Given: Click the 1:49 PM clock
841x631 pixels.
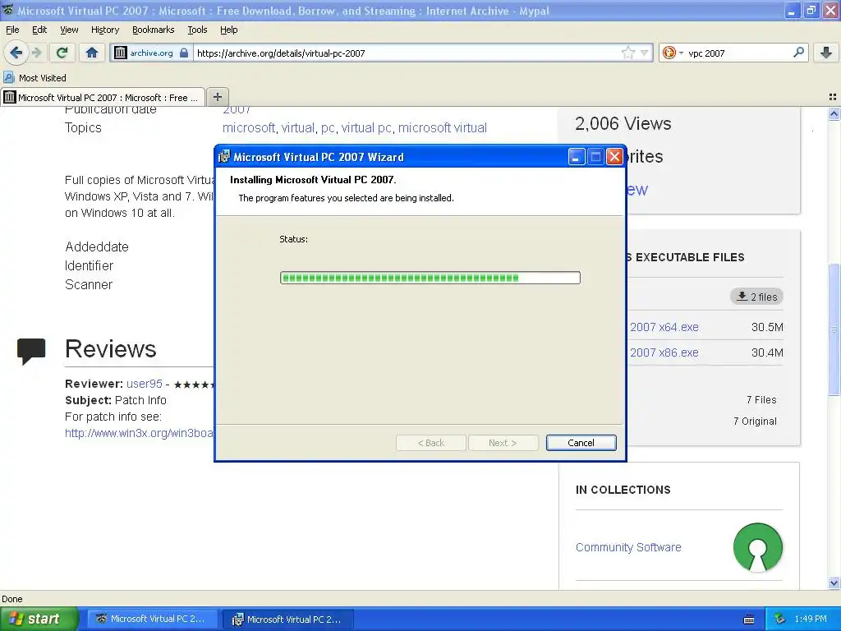Looking at the screenshot, I should tap(811, 619).
